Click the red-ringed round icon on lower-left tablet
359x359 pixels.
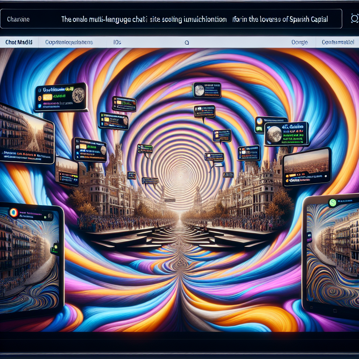[14, 212]
